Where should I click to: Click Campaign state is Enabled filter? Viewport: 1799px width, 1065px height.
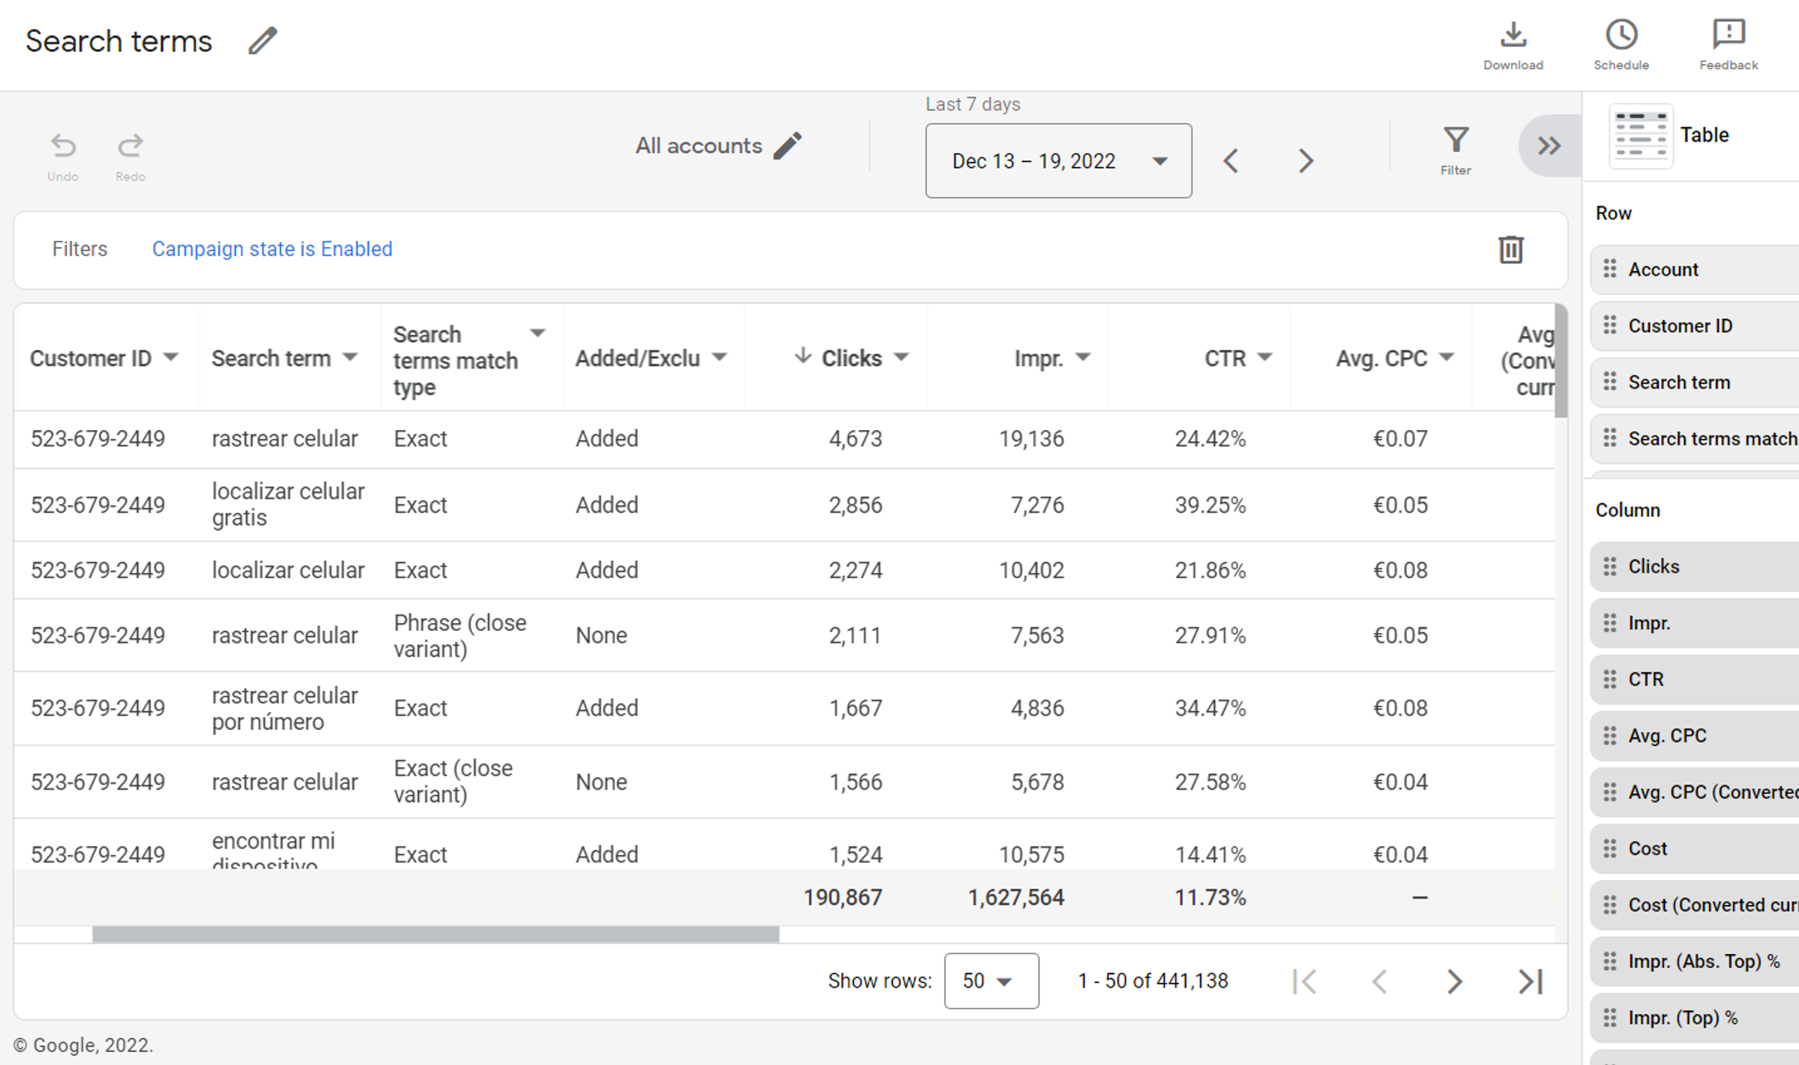point(272,249)
